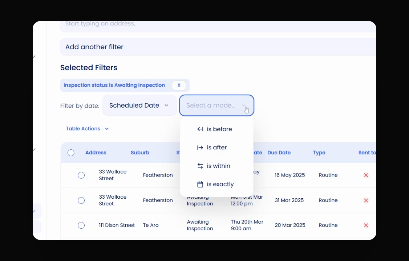Viewport: 409px width, 261px height.
Task: Choose the "is within" date mode
Action: click(x=216, y=166)
